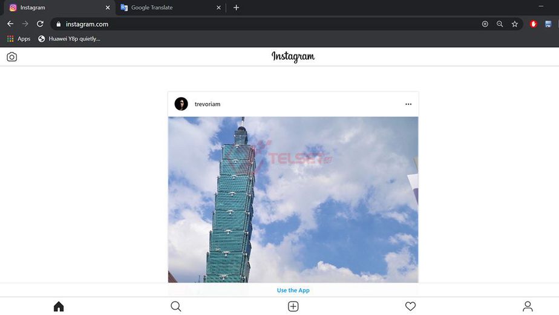Viewport: 559px width, 315px height.
Task: Open the Search magnifier in bottom navigation
Action: pyautogui.click(x=176, y=307)
